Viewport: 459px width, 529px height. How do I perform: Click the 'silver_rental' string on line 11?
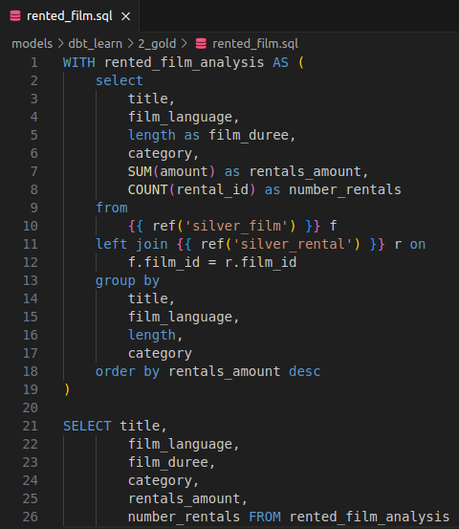point(293,244)
